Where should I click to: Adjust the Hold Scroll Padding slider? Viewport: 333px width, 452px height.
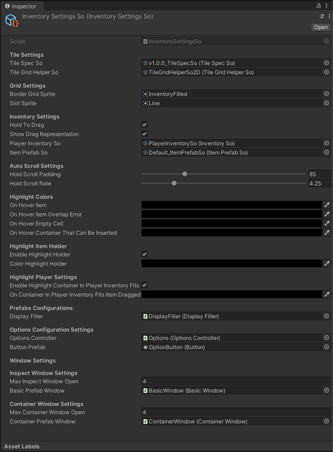(x=185, y=174)
